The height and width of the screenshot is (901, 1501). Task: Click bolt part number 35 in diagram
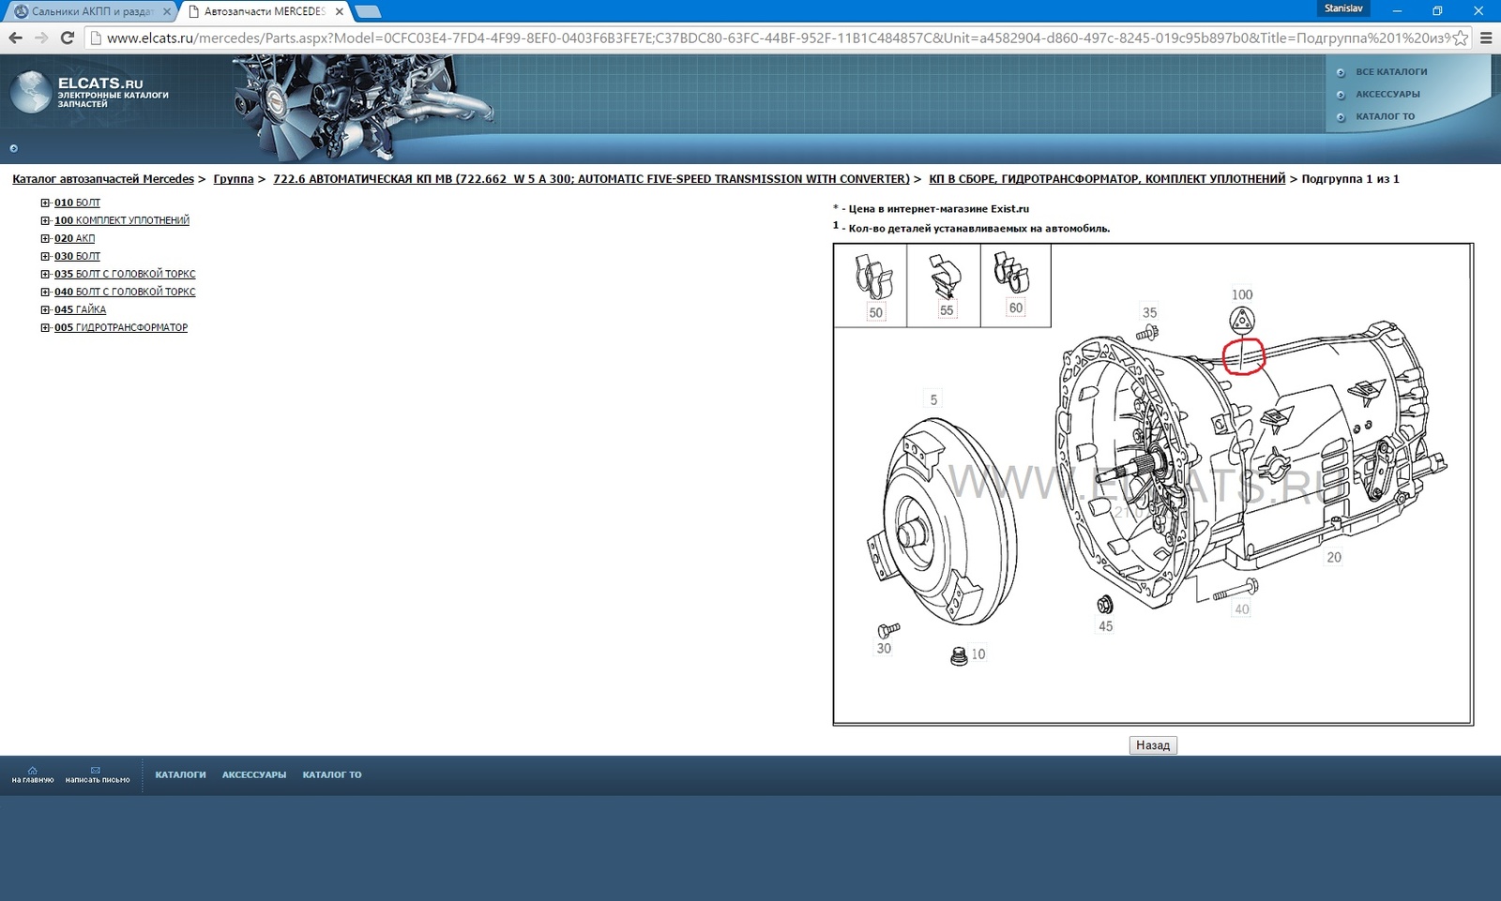pos(1149,312)
